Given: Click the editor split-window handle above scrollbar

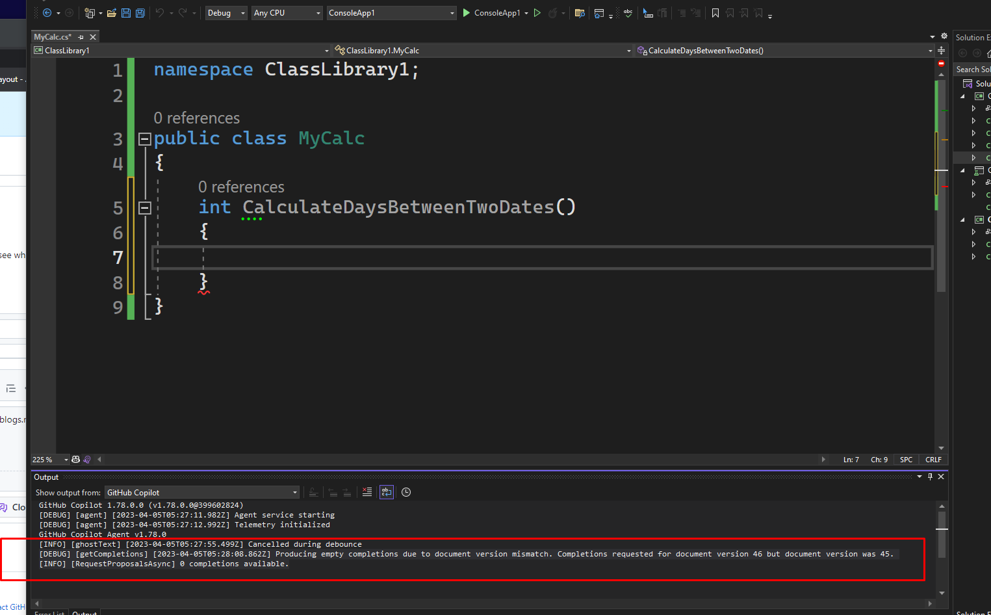Looking at the screenshot, I should click(x=941, y=50).
